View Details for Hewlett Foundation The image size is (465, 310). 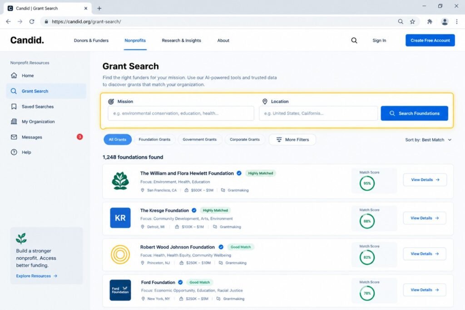425,180
